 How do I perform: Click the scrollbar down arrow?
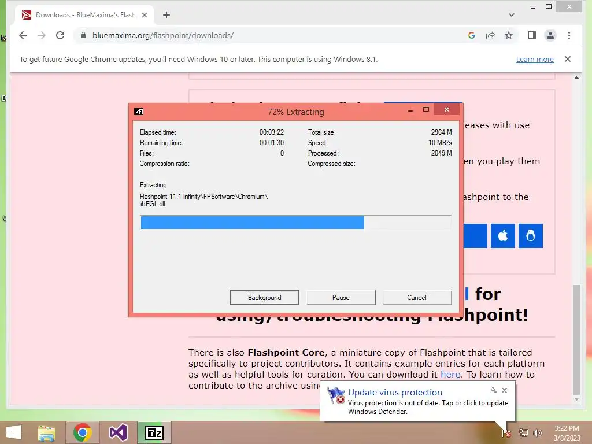pyautogui.click(x=576, y=399)
